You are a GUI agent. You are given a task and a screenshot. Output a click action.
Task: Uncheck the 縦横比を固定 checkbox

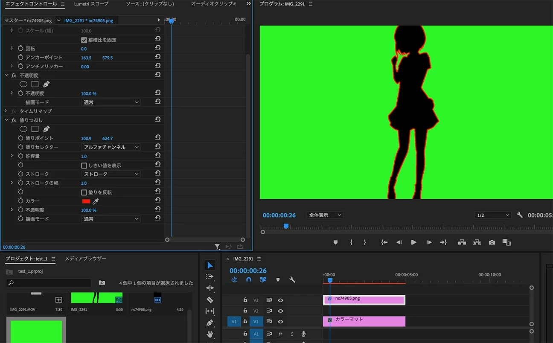84,40
